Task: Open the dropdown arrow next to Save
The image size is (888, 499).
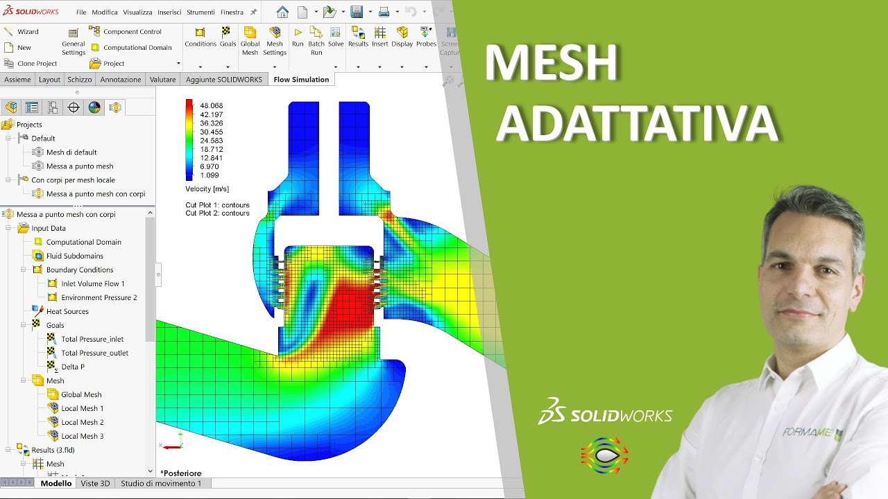Action: pyautogui.click(x=370, y=12)
